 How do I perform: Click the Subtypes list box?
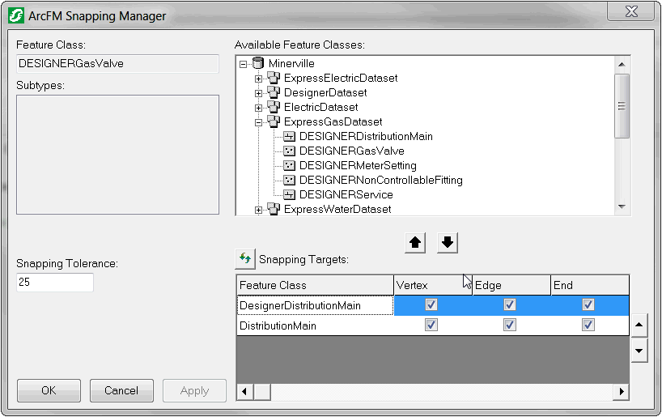coord(117,155)
